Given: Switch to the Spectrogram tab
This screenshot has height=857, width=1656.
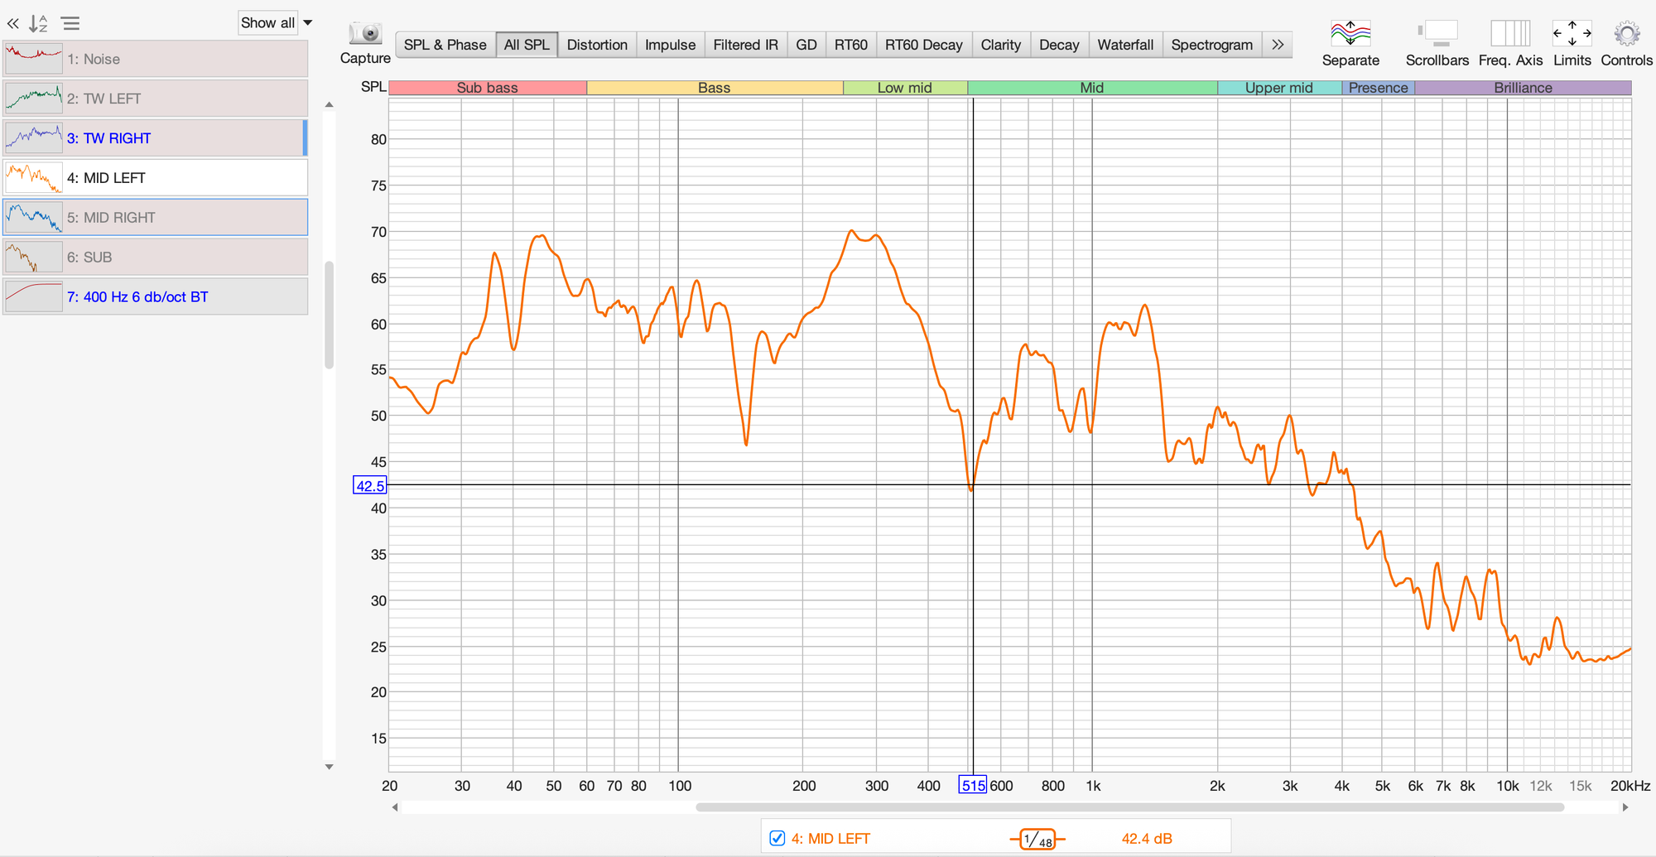Looking at the screenshot, I should point(1211,45).
